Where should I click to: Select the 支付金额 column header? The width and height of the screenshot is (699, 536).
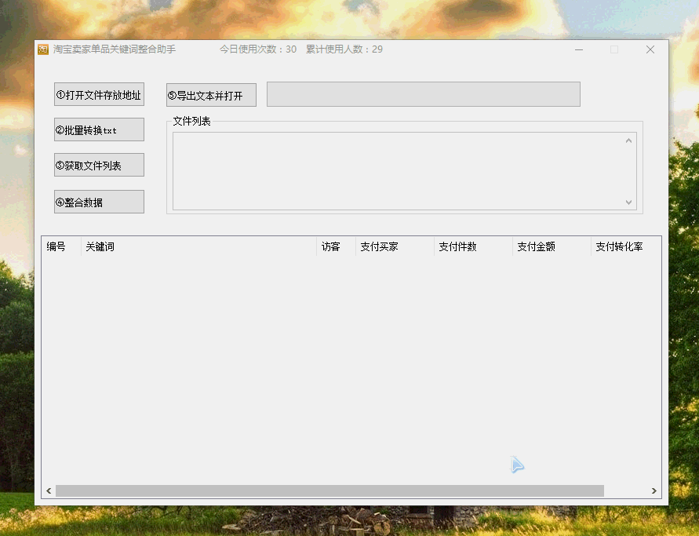[551, 246]
